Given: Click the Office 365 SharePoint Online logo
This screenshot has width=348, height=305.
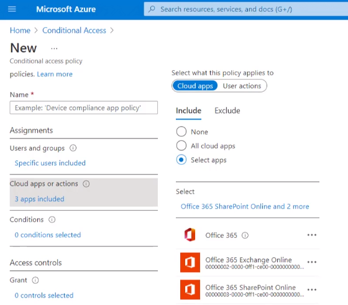Looking at the screenshot, I should (190, 289).
